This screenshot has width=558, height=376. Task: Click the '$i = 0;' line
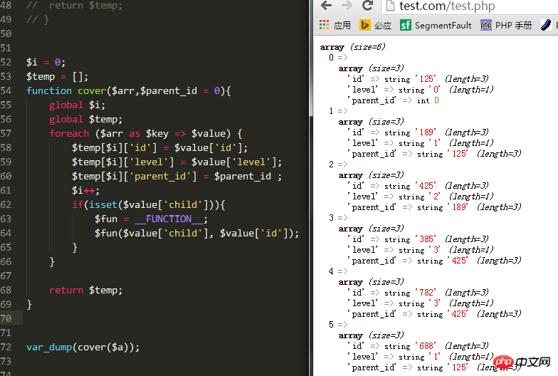point(46,63)
